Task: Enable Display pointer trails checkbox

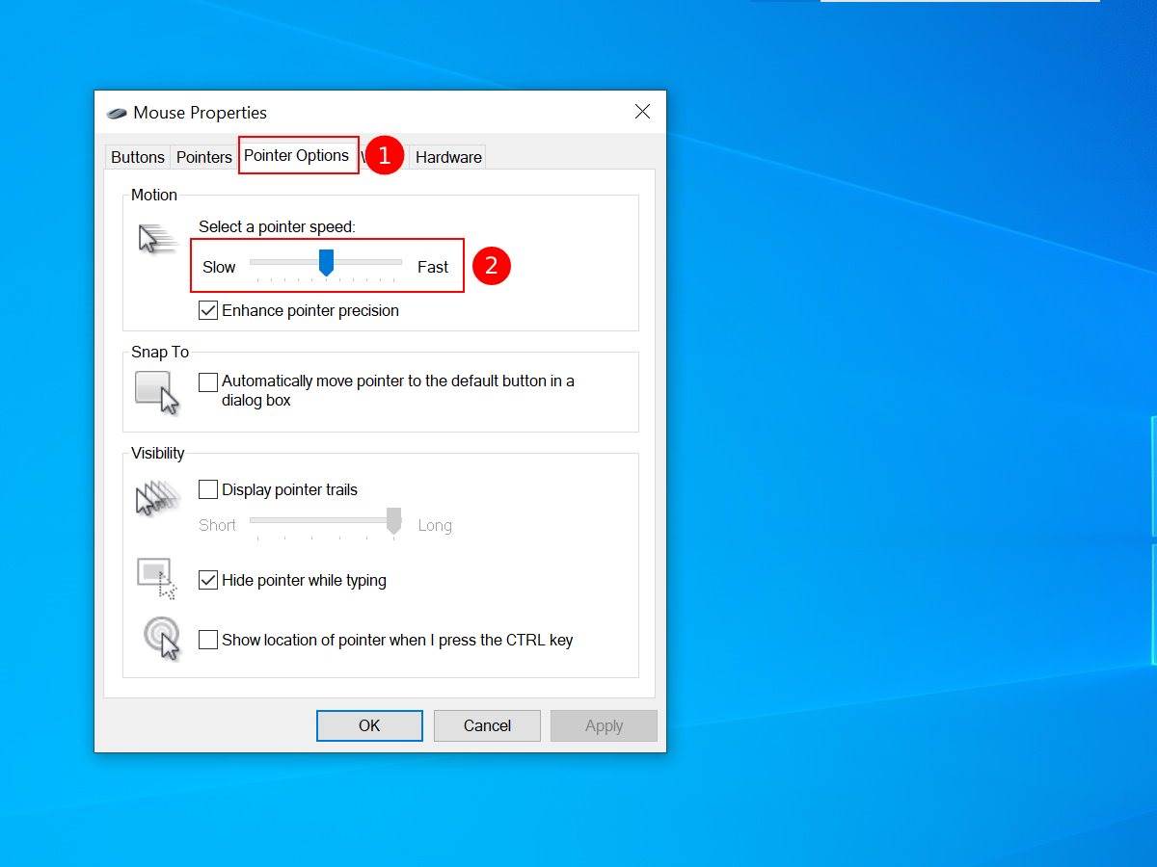Action: 208,489
